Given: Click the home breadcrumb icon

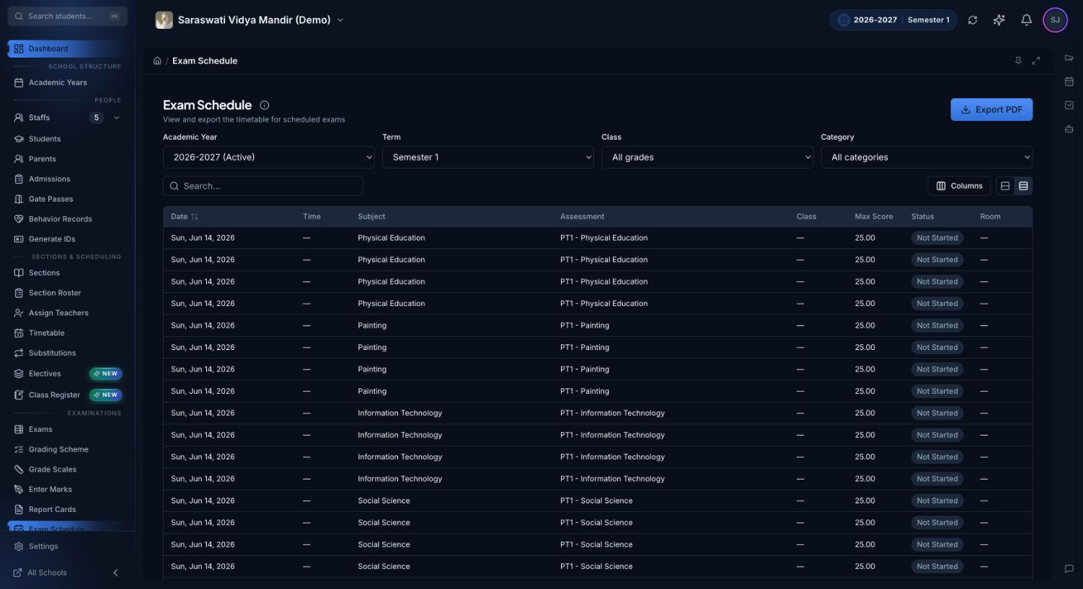Looking at the screenshot, I should point(157,60).
